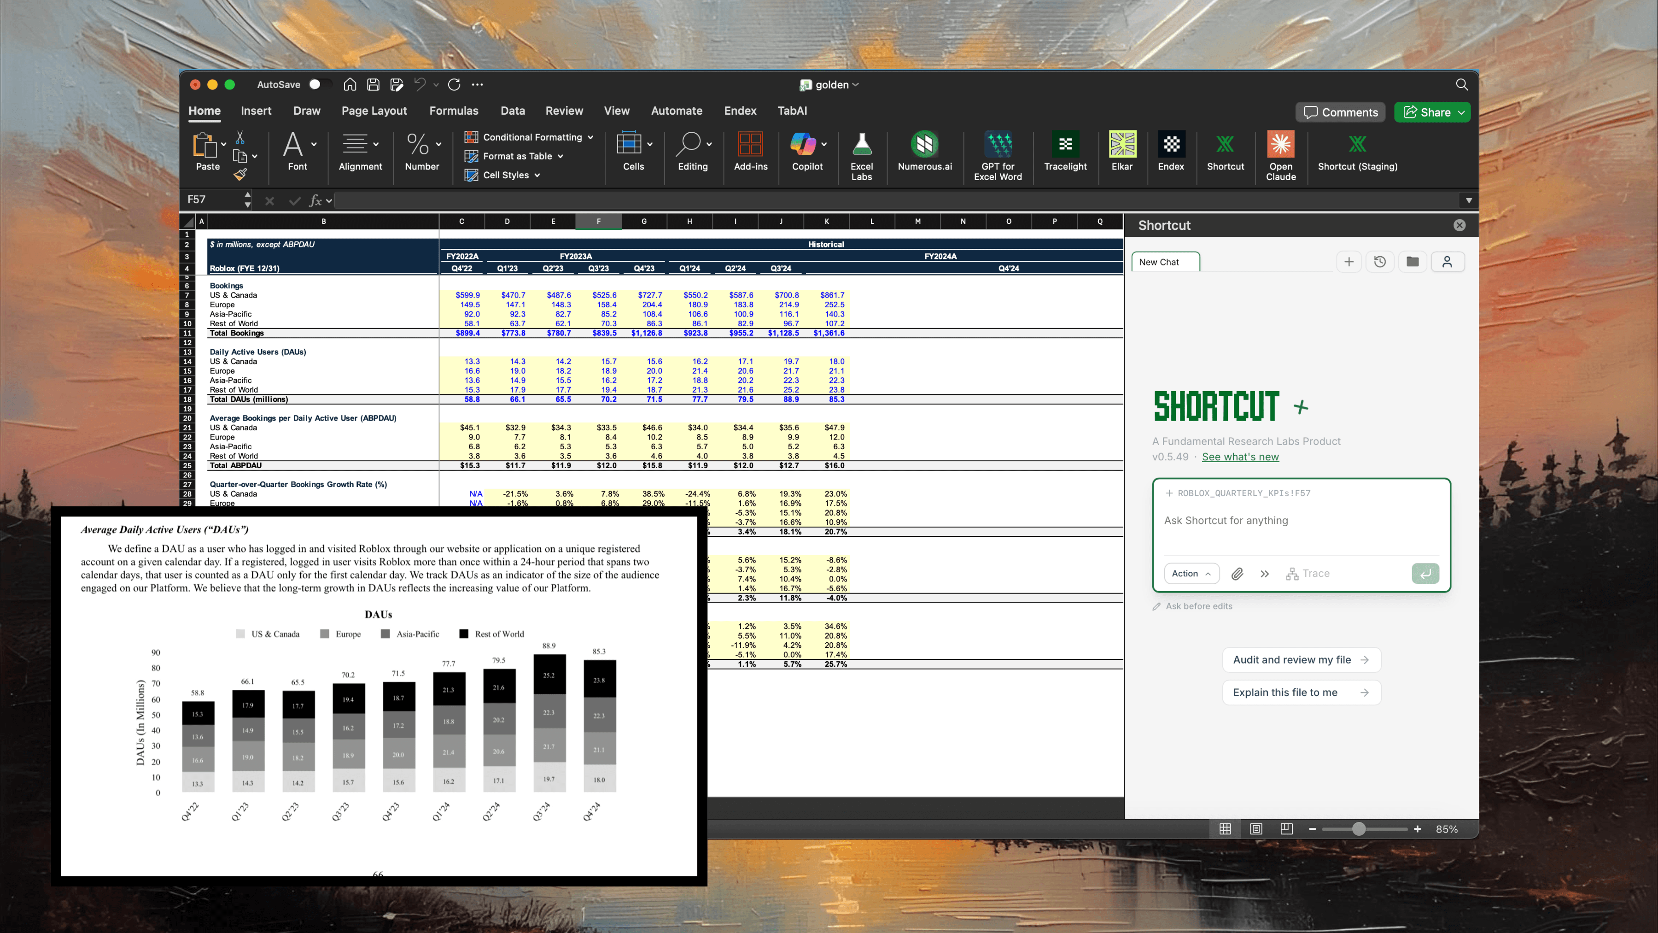This screenshot has height=933, width=1658.
Task: Toggle the Trace option in Shortcut
Action: tap(1307, 574)
